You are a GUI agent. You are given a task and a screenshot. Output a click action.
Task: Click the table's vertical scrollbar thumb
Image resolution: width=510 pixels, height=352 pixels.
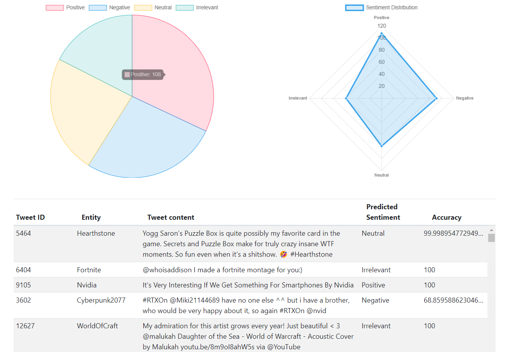click(x=491, y=238)
